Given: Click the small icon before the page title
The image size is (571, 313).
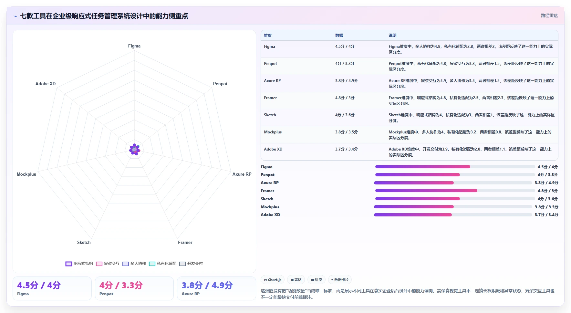Looking at the screenshot, I should click(15, 16).
